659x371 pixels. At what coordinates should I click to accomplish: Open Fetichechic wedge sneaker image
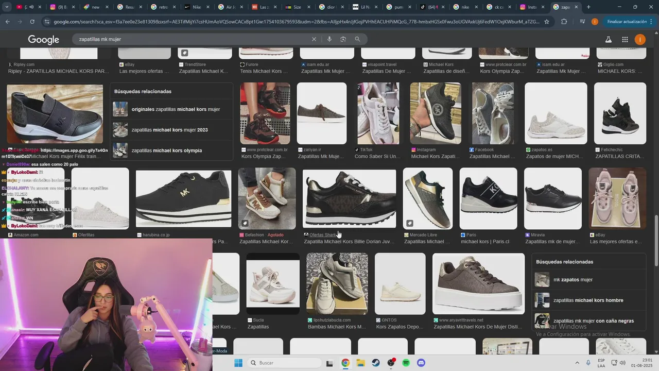(x=620, y=113)
